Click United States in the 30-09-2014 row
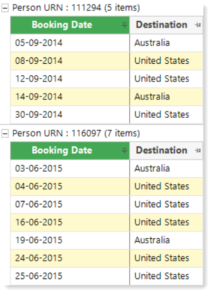212x294 pixels. click(161, 115)
